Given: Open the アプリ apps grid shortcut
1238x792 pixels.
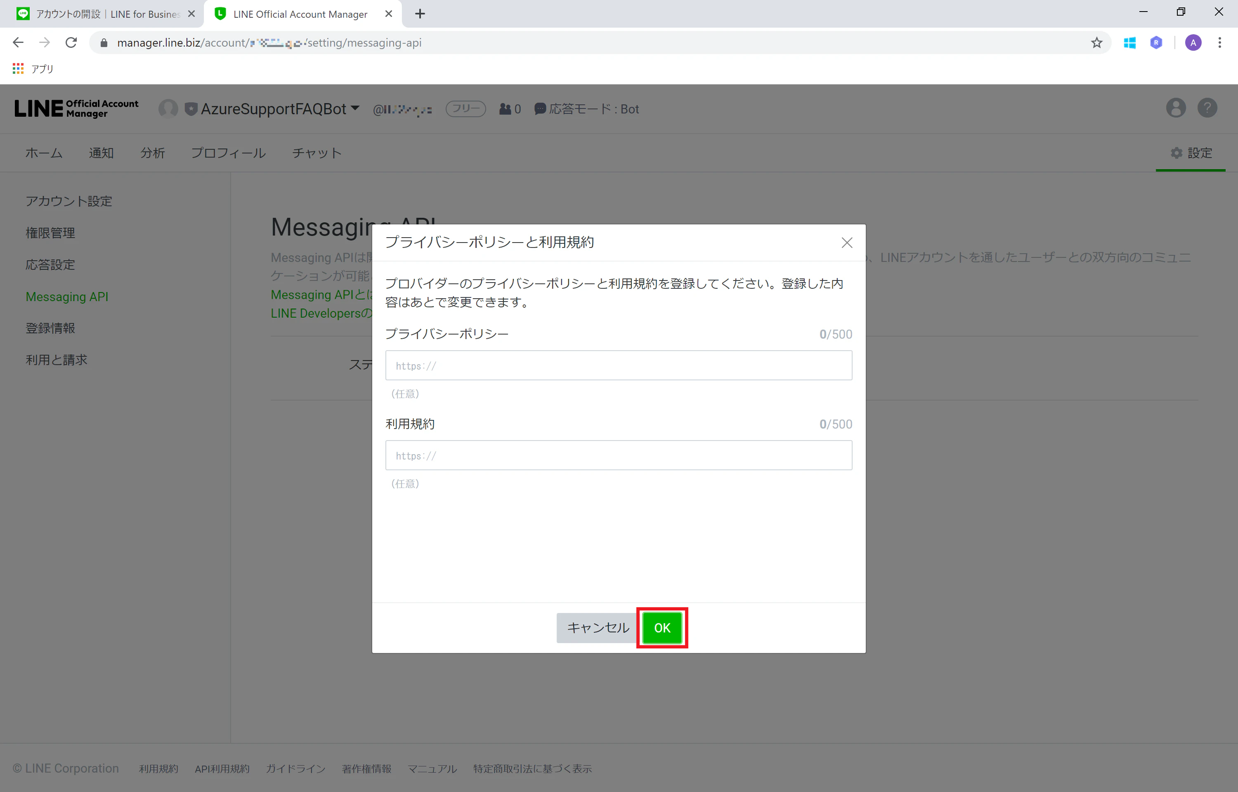Looking at the screenshot, I should [x=33, y=68].
